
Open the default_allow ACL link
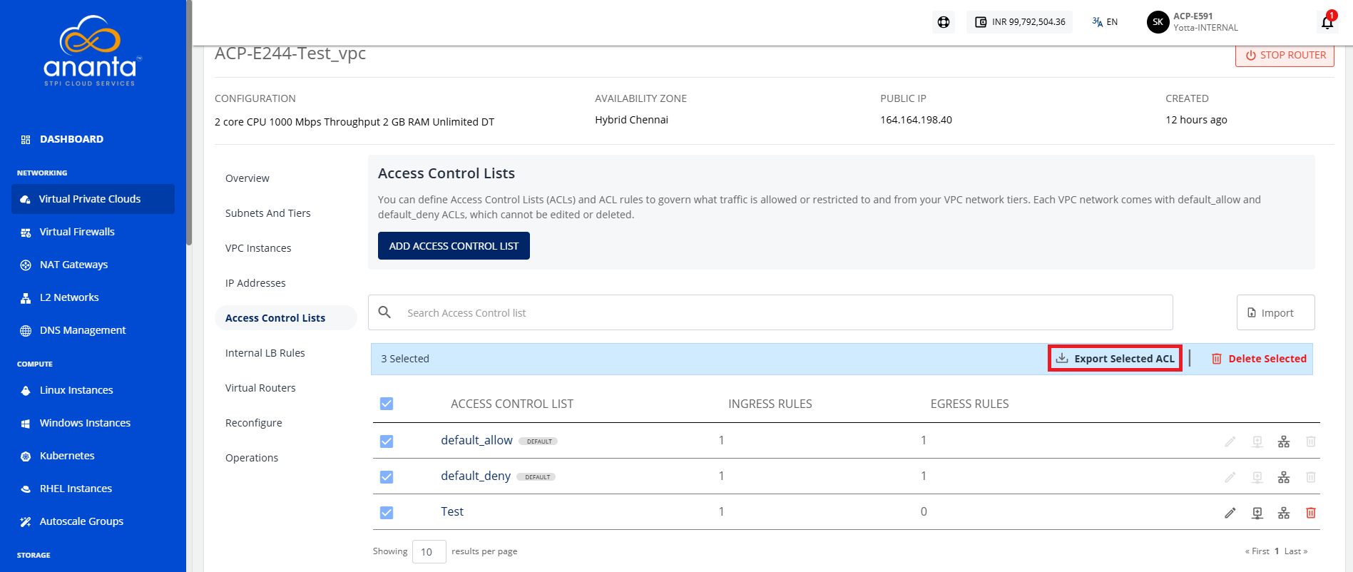click(476, 440)
